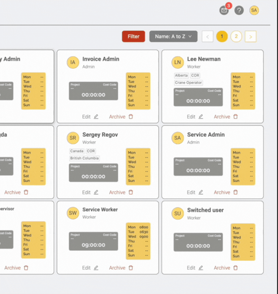Click Edit on the Lee Newman card
Image resolution: width=278 pixels, height=294 pixels.
[191, 116]
